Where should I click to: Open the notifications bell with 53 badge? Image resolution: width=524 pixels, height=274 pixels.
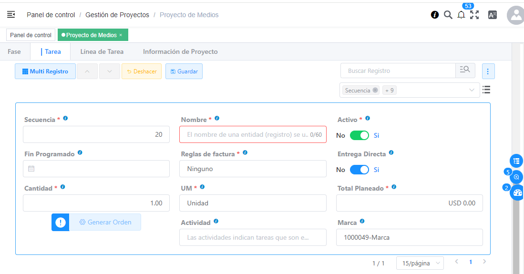pyautogui.click(x=461, y=15)
